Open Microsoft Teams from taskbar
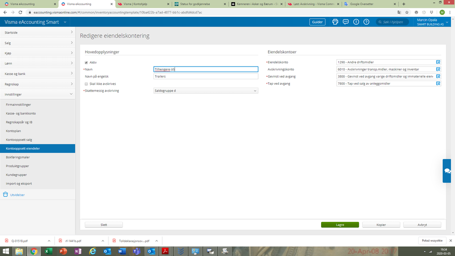The image size is (455, 256). (136, 251)
